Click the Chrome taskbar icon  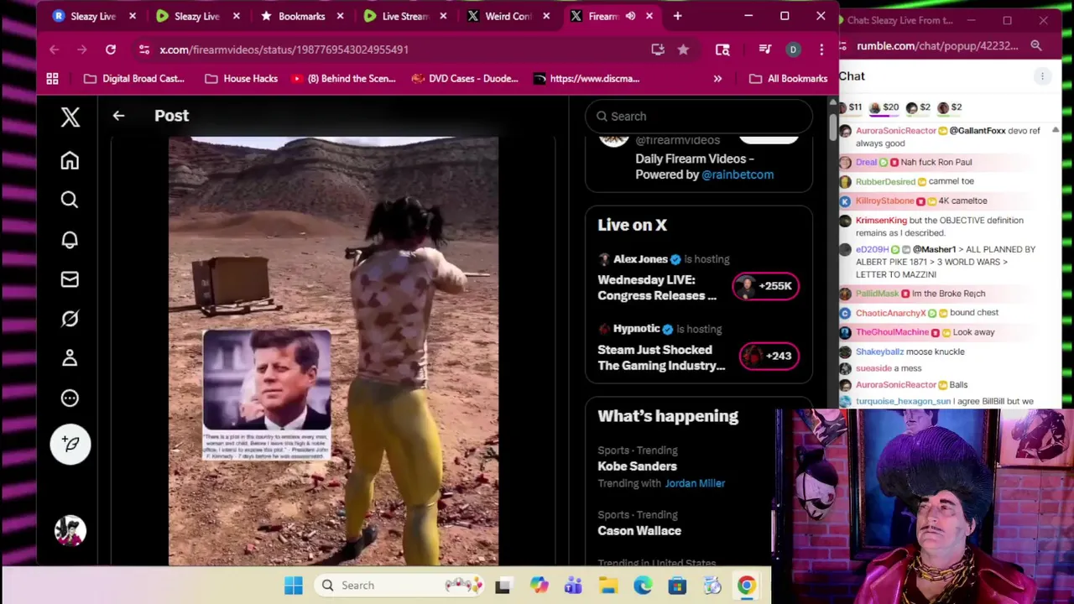746,586
